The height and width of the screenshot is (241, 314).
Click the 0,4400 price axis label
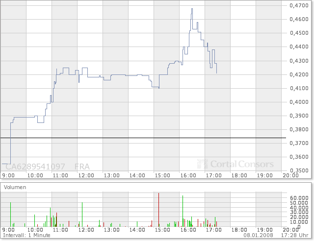tap(299, 47)
